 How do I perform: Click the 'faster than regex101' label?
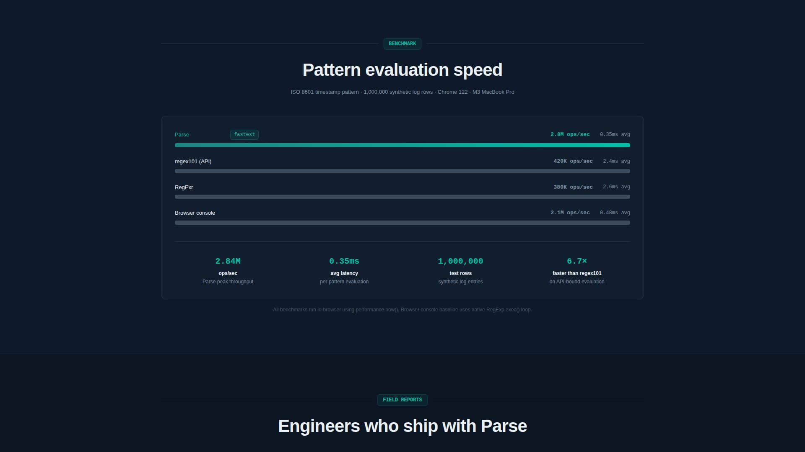[576, 273]
